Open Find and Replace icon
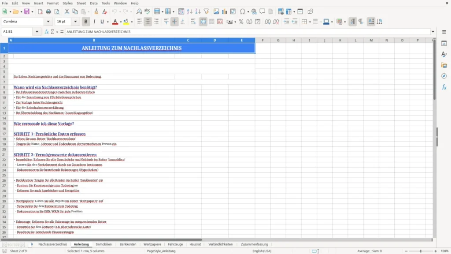The width and height of the screenshot is (451, 254). click(x=139, y=11)
